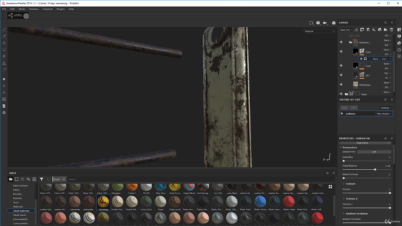Select the Clone stamp tool in left toolbar
Image resolution: width=402 pixels, height=226 pixels.
click(x=4, y=63)
